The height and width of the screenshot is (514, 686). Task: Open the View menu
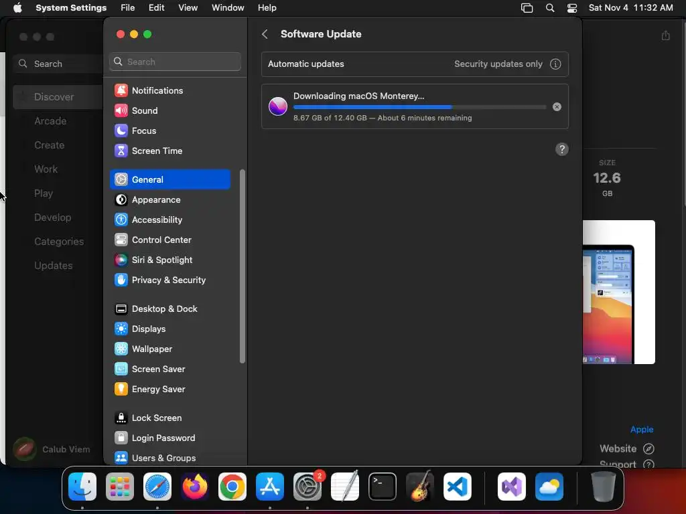point(188,8)
